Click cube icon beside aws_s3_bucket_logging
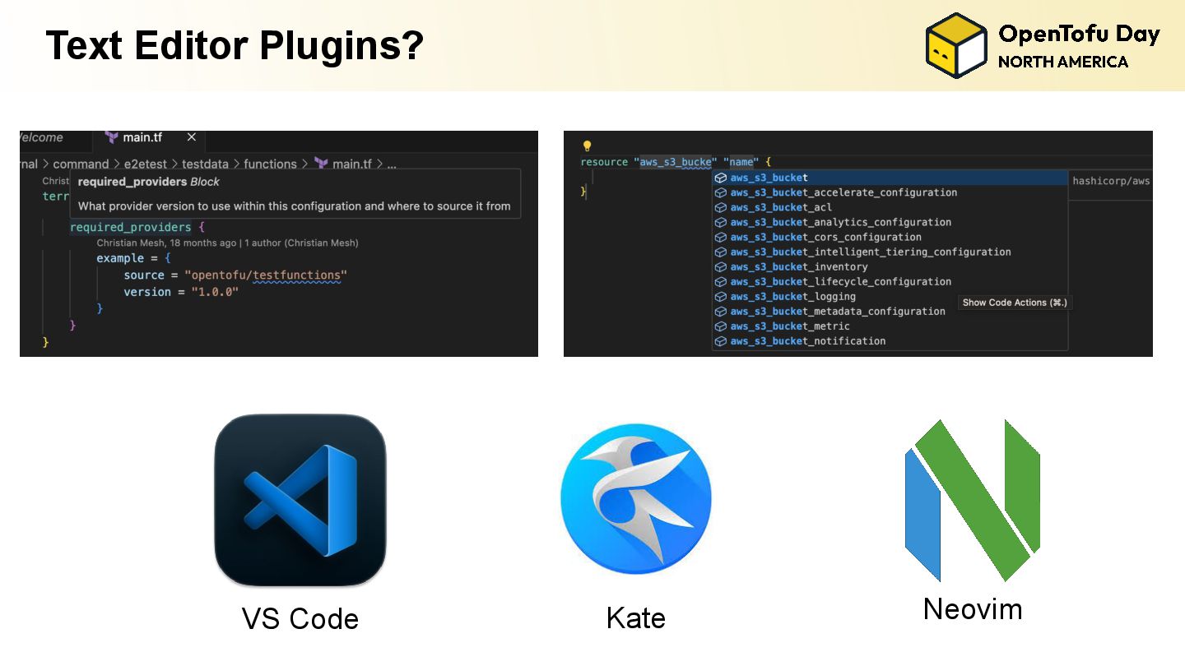 click(x=720, y=296)
